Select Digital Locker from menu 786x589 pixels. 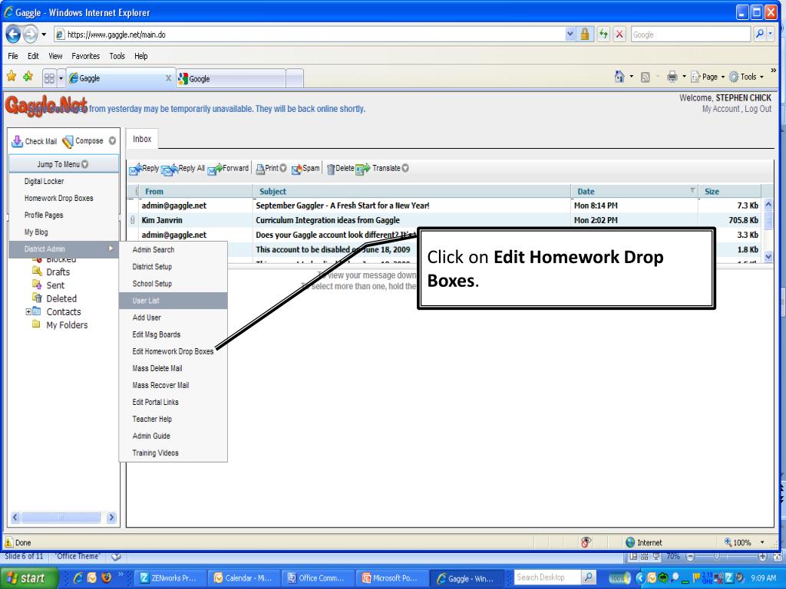[x=64, y=181]
